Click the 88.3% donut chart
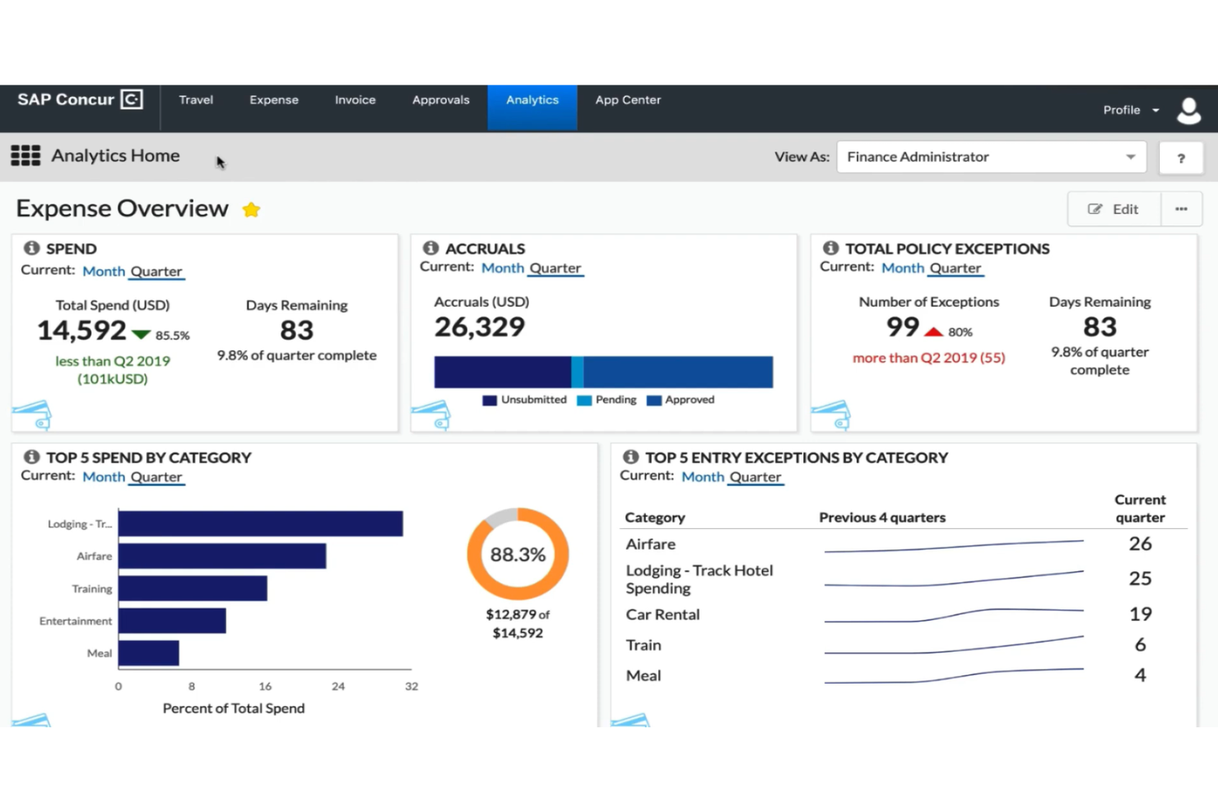The image size is (1218, 812). coord(517,554)
